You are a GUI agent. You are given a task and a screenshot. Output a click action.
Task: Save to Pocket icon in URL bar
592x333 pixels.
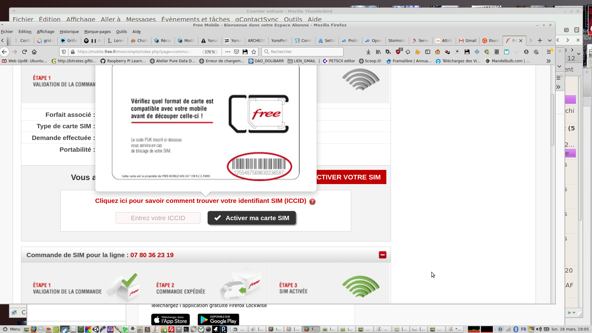(x=236, y=52)
